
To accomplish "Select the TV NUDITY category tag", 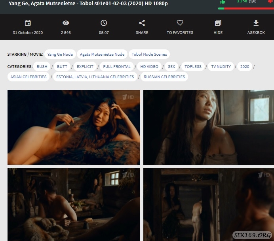I will tap(221, 66).
